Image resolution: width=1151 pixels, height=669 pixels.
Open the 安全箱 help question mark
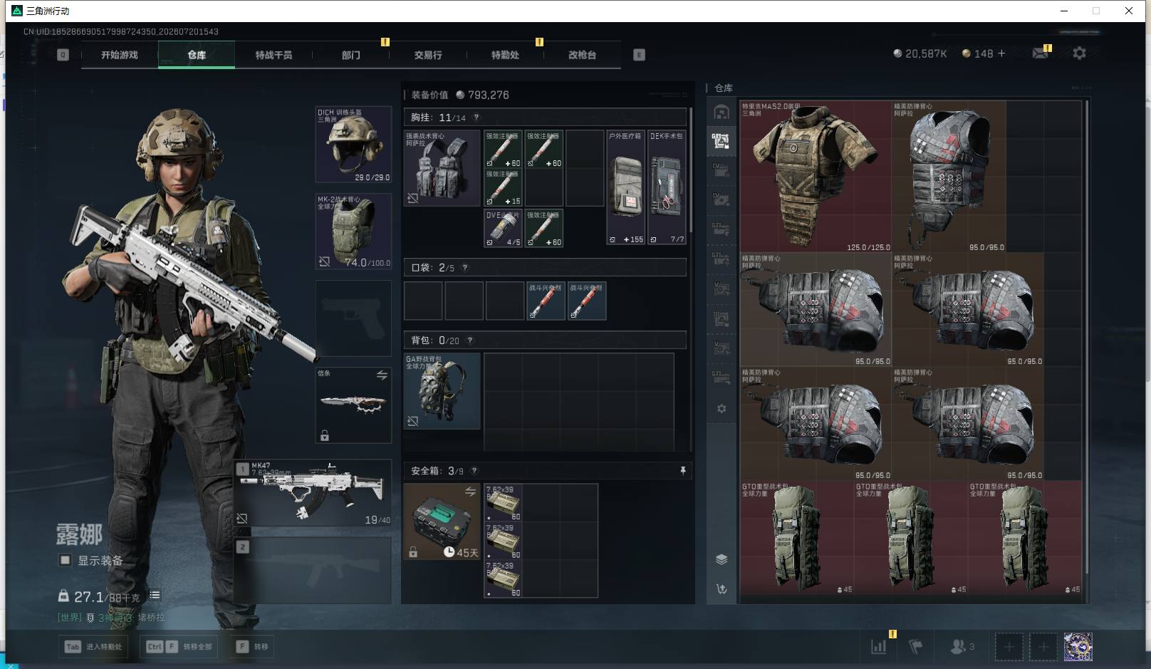click(474, 471)
